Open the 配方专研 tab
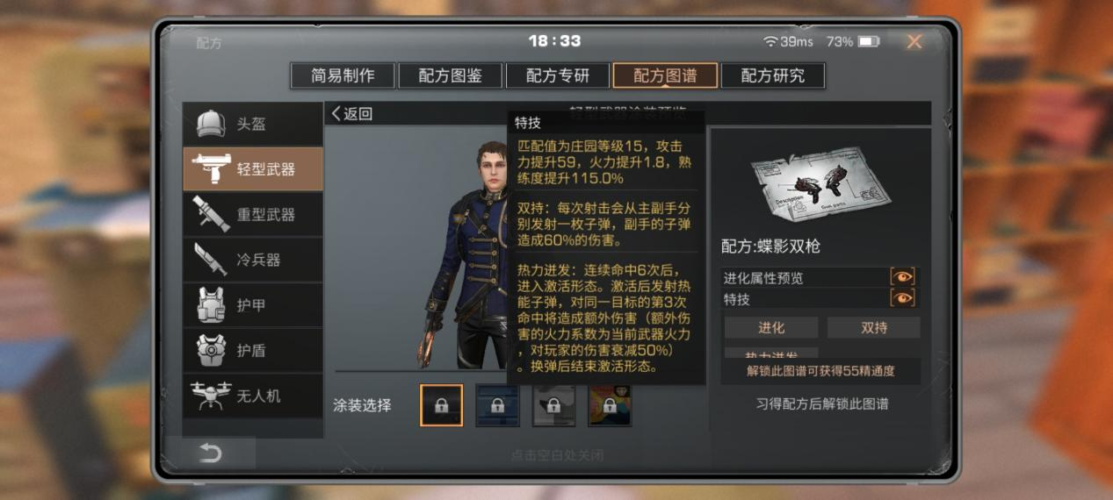The height and width of the screenshot is (500, 1113). coord(557,75)
